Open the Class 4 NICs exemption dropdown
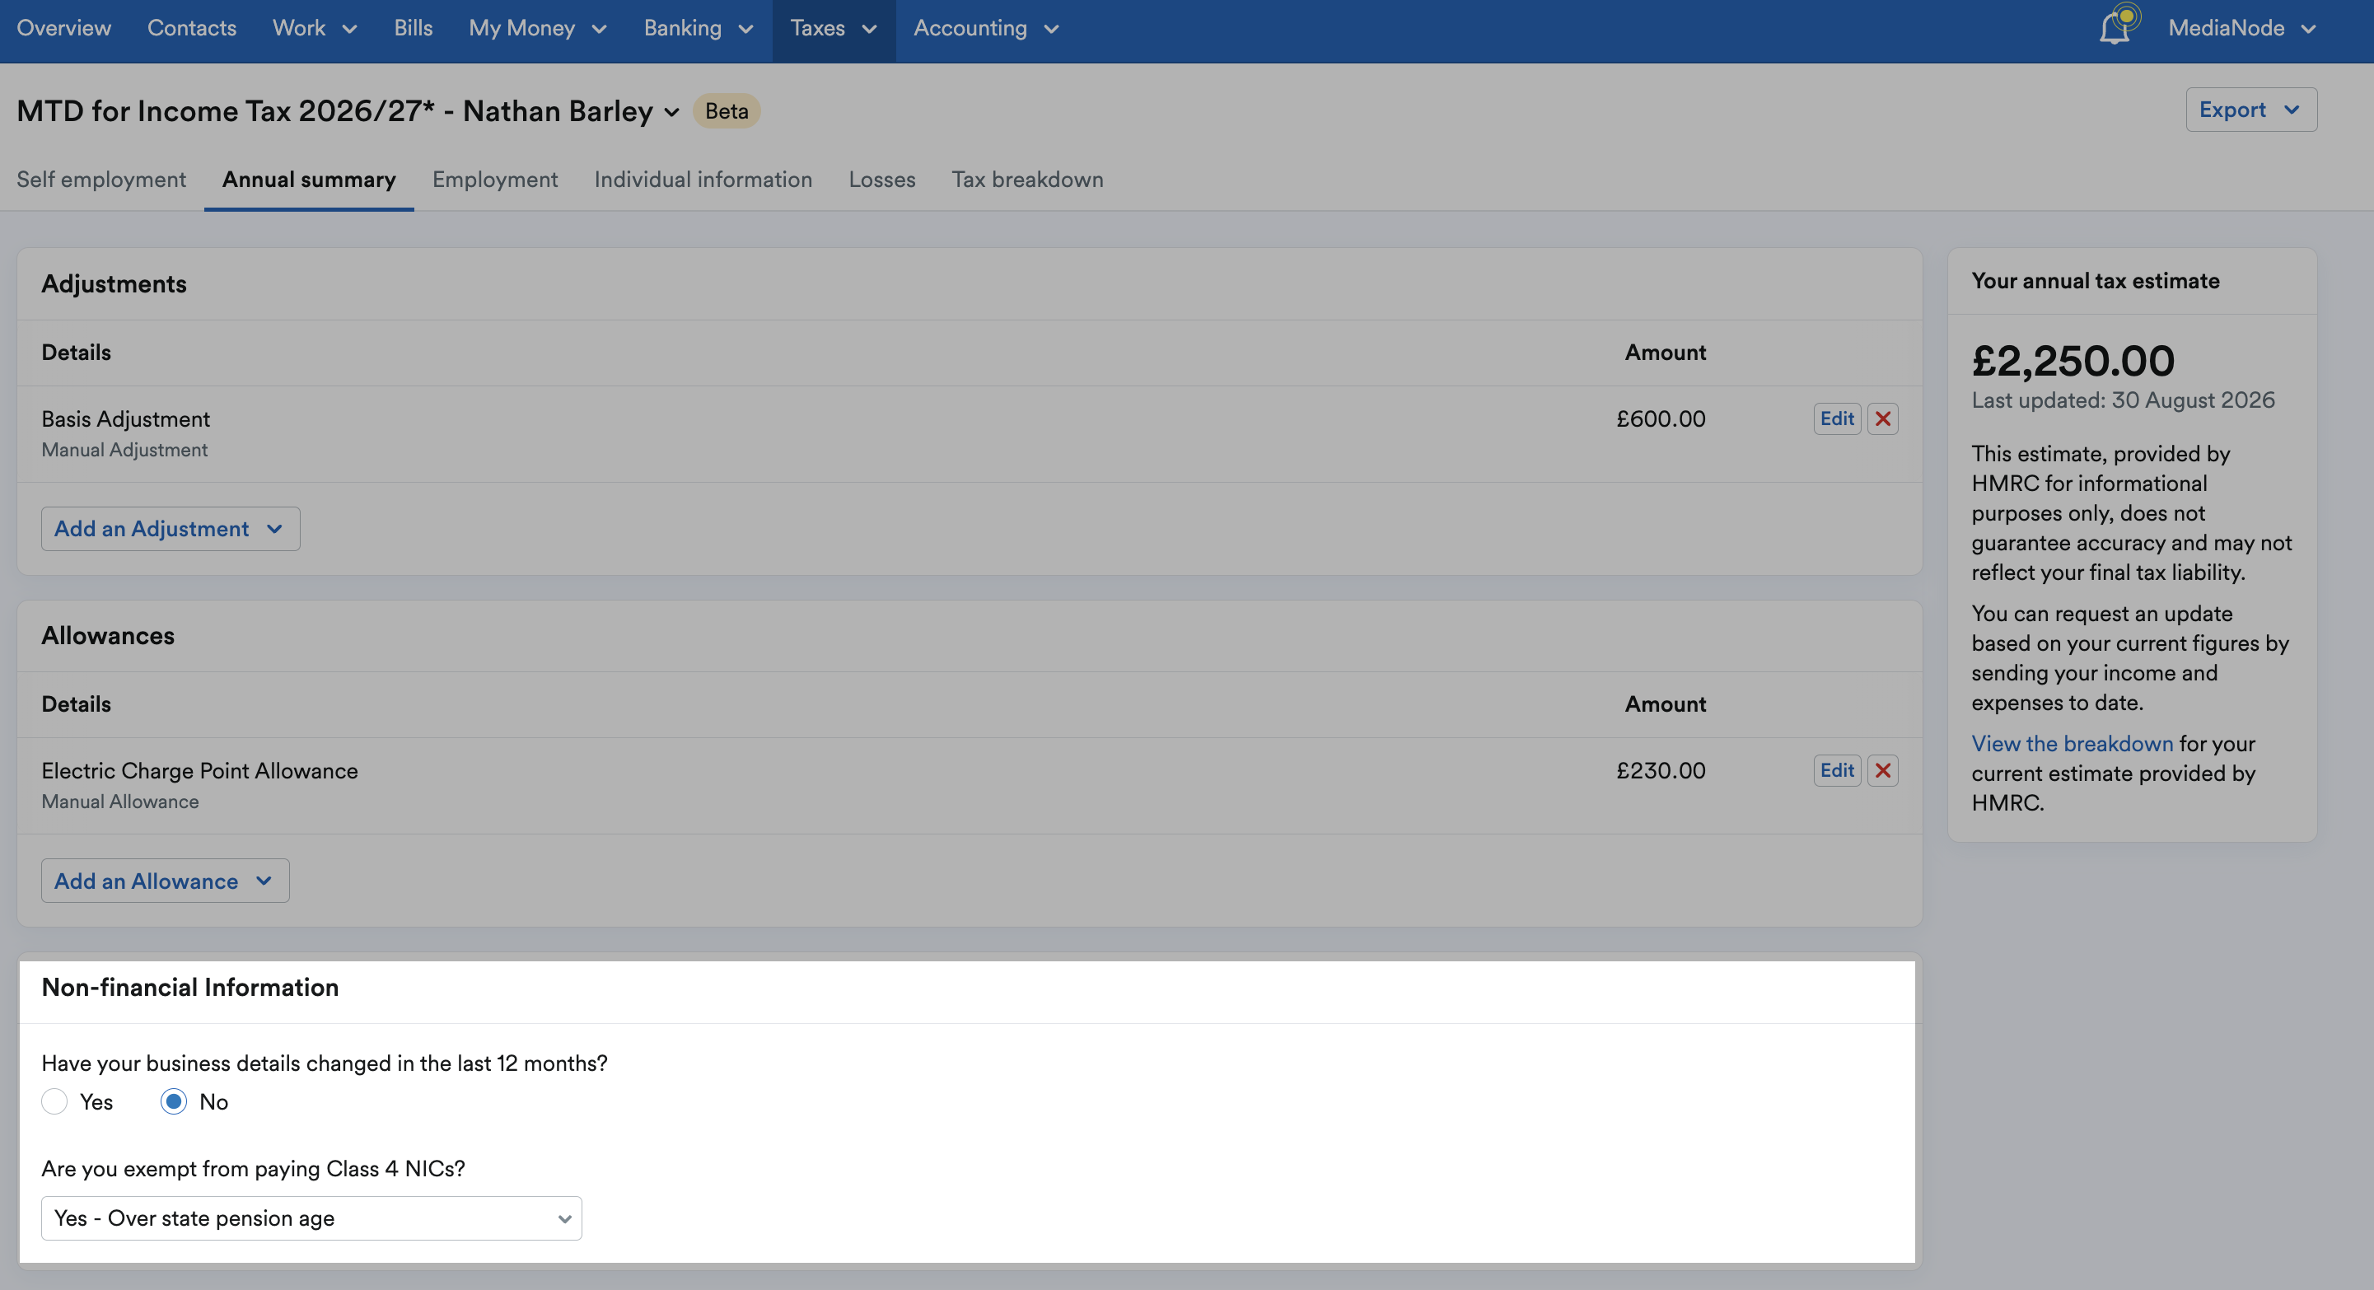The width and height of the screenshot is (2374, 1290). coord(311,1218)
